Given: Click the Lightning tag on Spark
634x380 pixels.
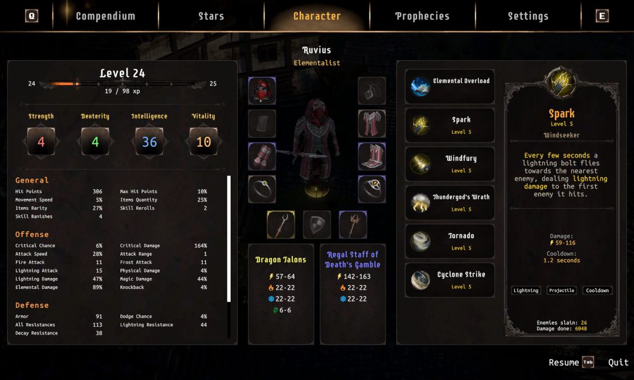Looking at the screenshot, I should (526, 290).
